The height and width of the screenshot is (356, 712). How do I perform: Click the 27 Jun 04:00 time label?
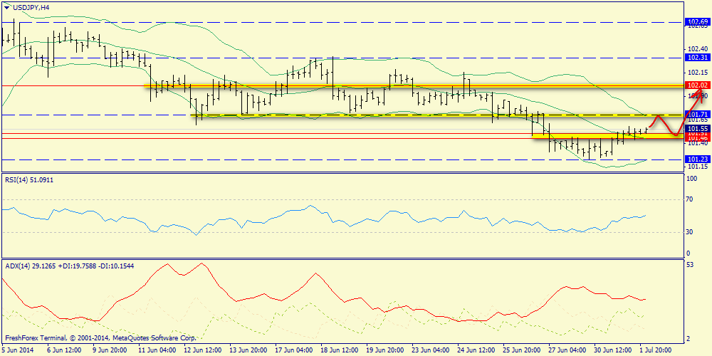pyautogui.click(x=567, y=350)
